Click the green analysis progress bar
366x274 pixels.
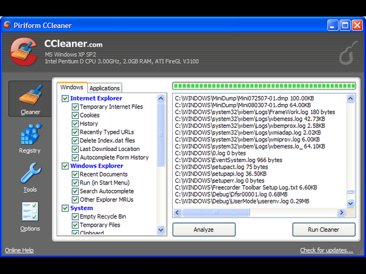pos(264,86)
